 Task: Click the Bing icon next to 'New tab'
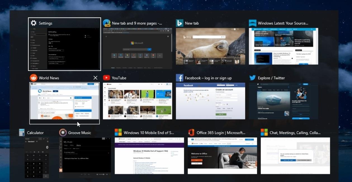tap(179, 23)
